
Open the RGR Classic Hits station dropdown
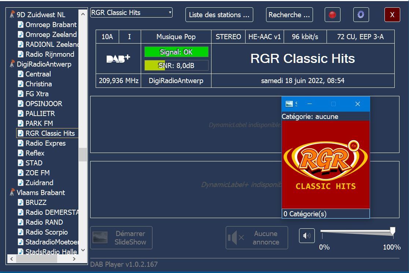131,12
